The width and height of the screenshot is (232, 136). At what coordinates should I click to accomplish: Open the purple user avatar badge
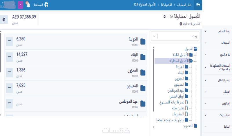click(x=20, y=5)
